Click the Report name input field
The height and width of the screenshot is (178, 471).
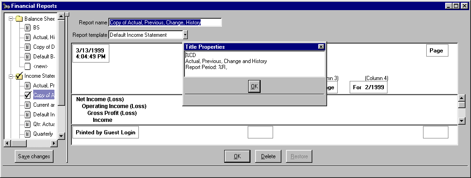click(x=165, y=22)
